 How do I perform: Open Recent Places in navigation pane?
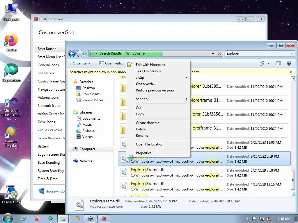pyautogui.click(x=90, y=100)
